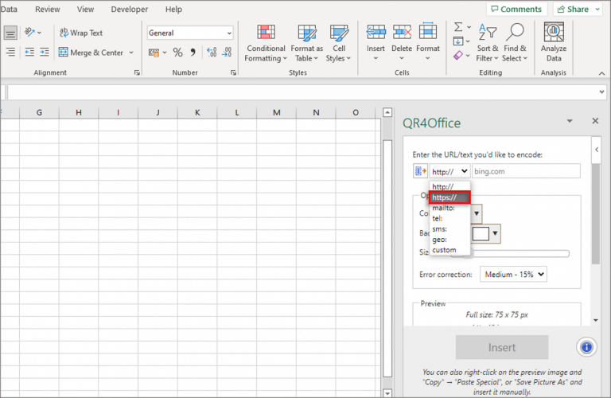Click the AutoSum sigma icon
Screen dimensions: 611x398
click(x=458, y=27)
